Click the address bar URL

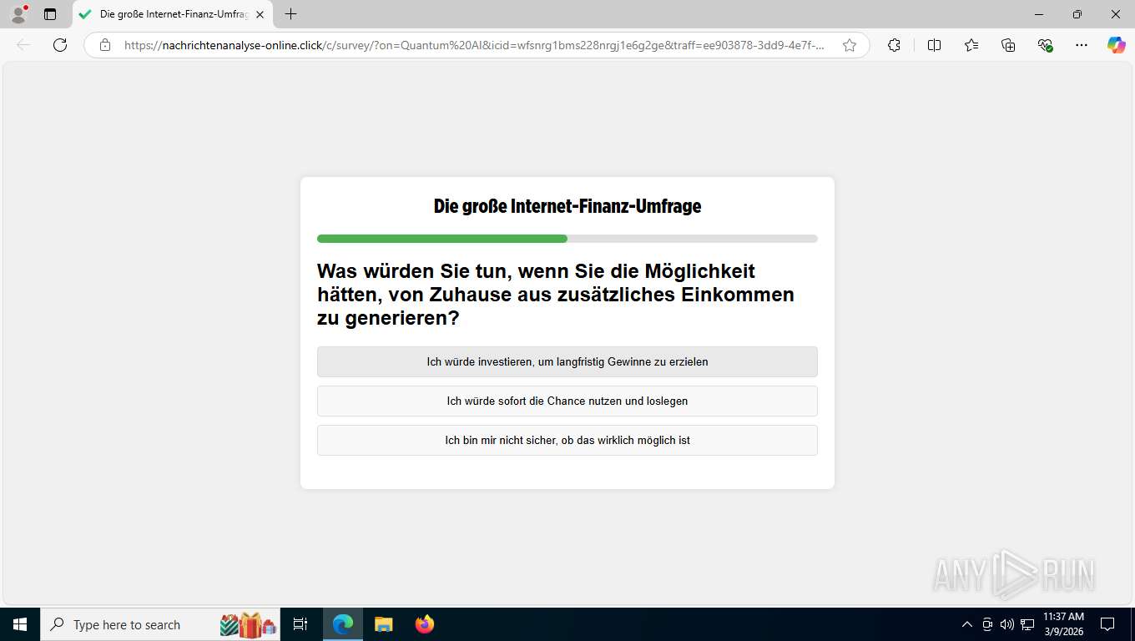pos(474,45)
